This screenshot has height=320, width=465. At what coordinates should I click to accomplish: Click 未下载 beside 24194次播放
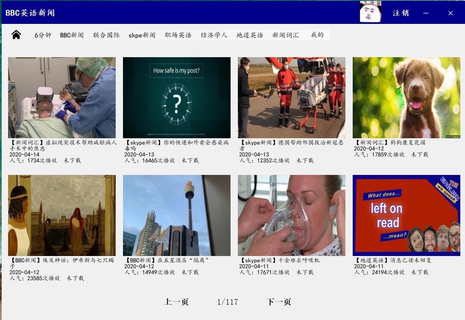(420, 272)
